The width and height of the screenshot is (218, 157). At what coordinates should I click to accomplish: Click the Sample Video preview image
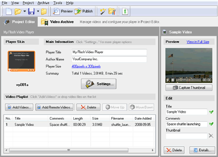tap(189, 65)
